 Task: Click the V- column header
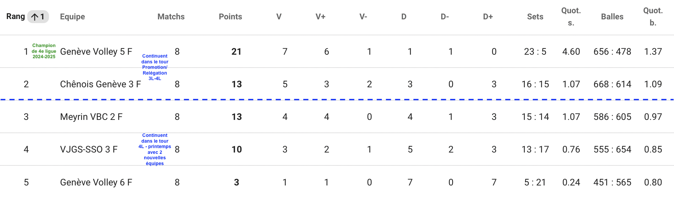click(364, 17)
